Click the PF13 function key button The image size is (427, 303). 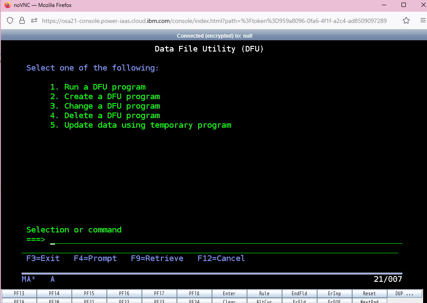(x=19, y=293)
